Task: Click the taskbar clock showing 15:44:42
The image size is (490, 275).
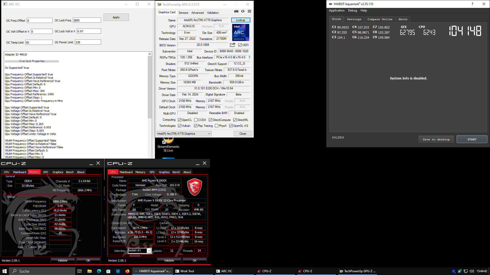Action: 482,271
